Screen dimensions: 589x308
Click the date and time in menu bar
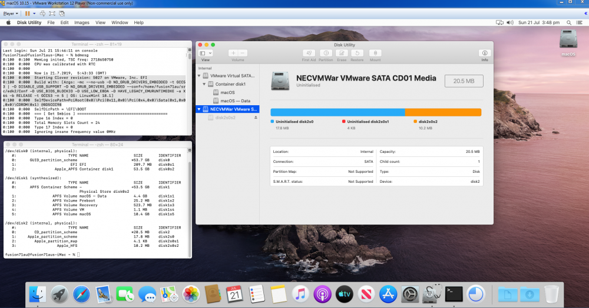pyautogui.click(x=539, y=22)
